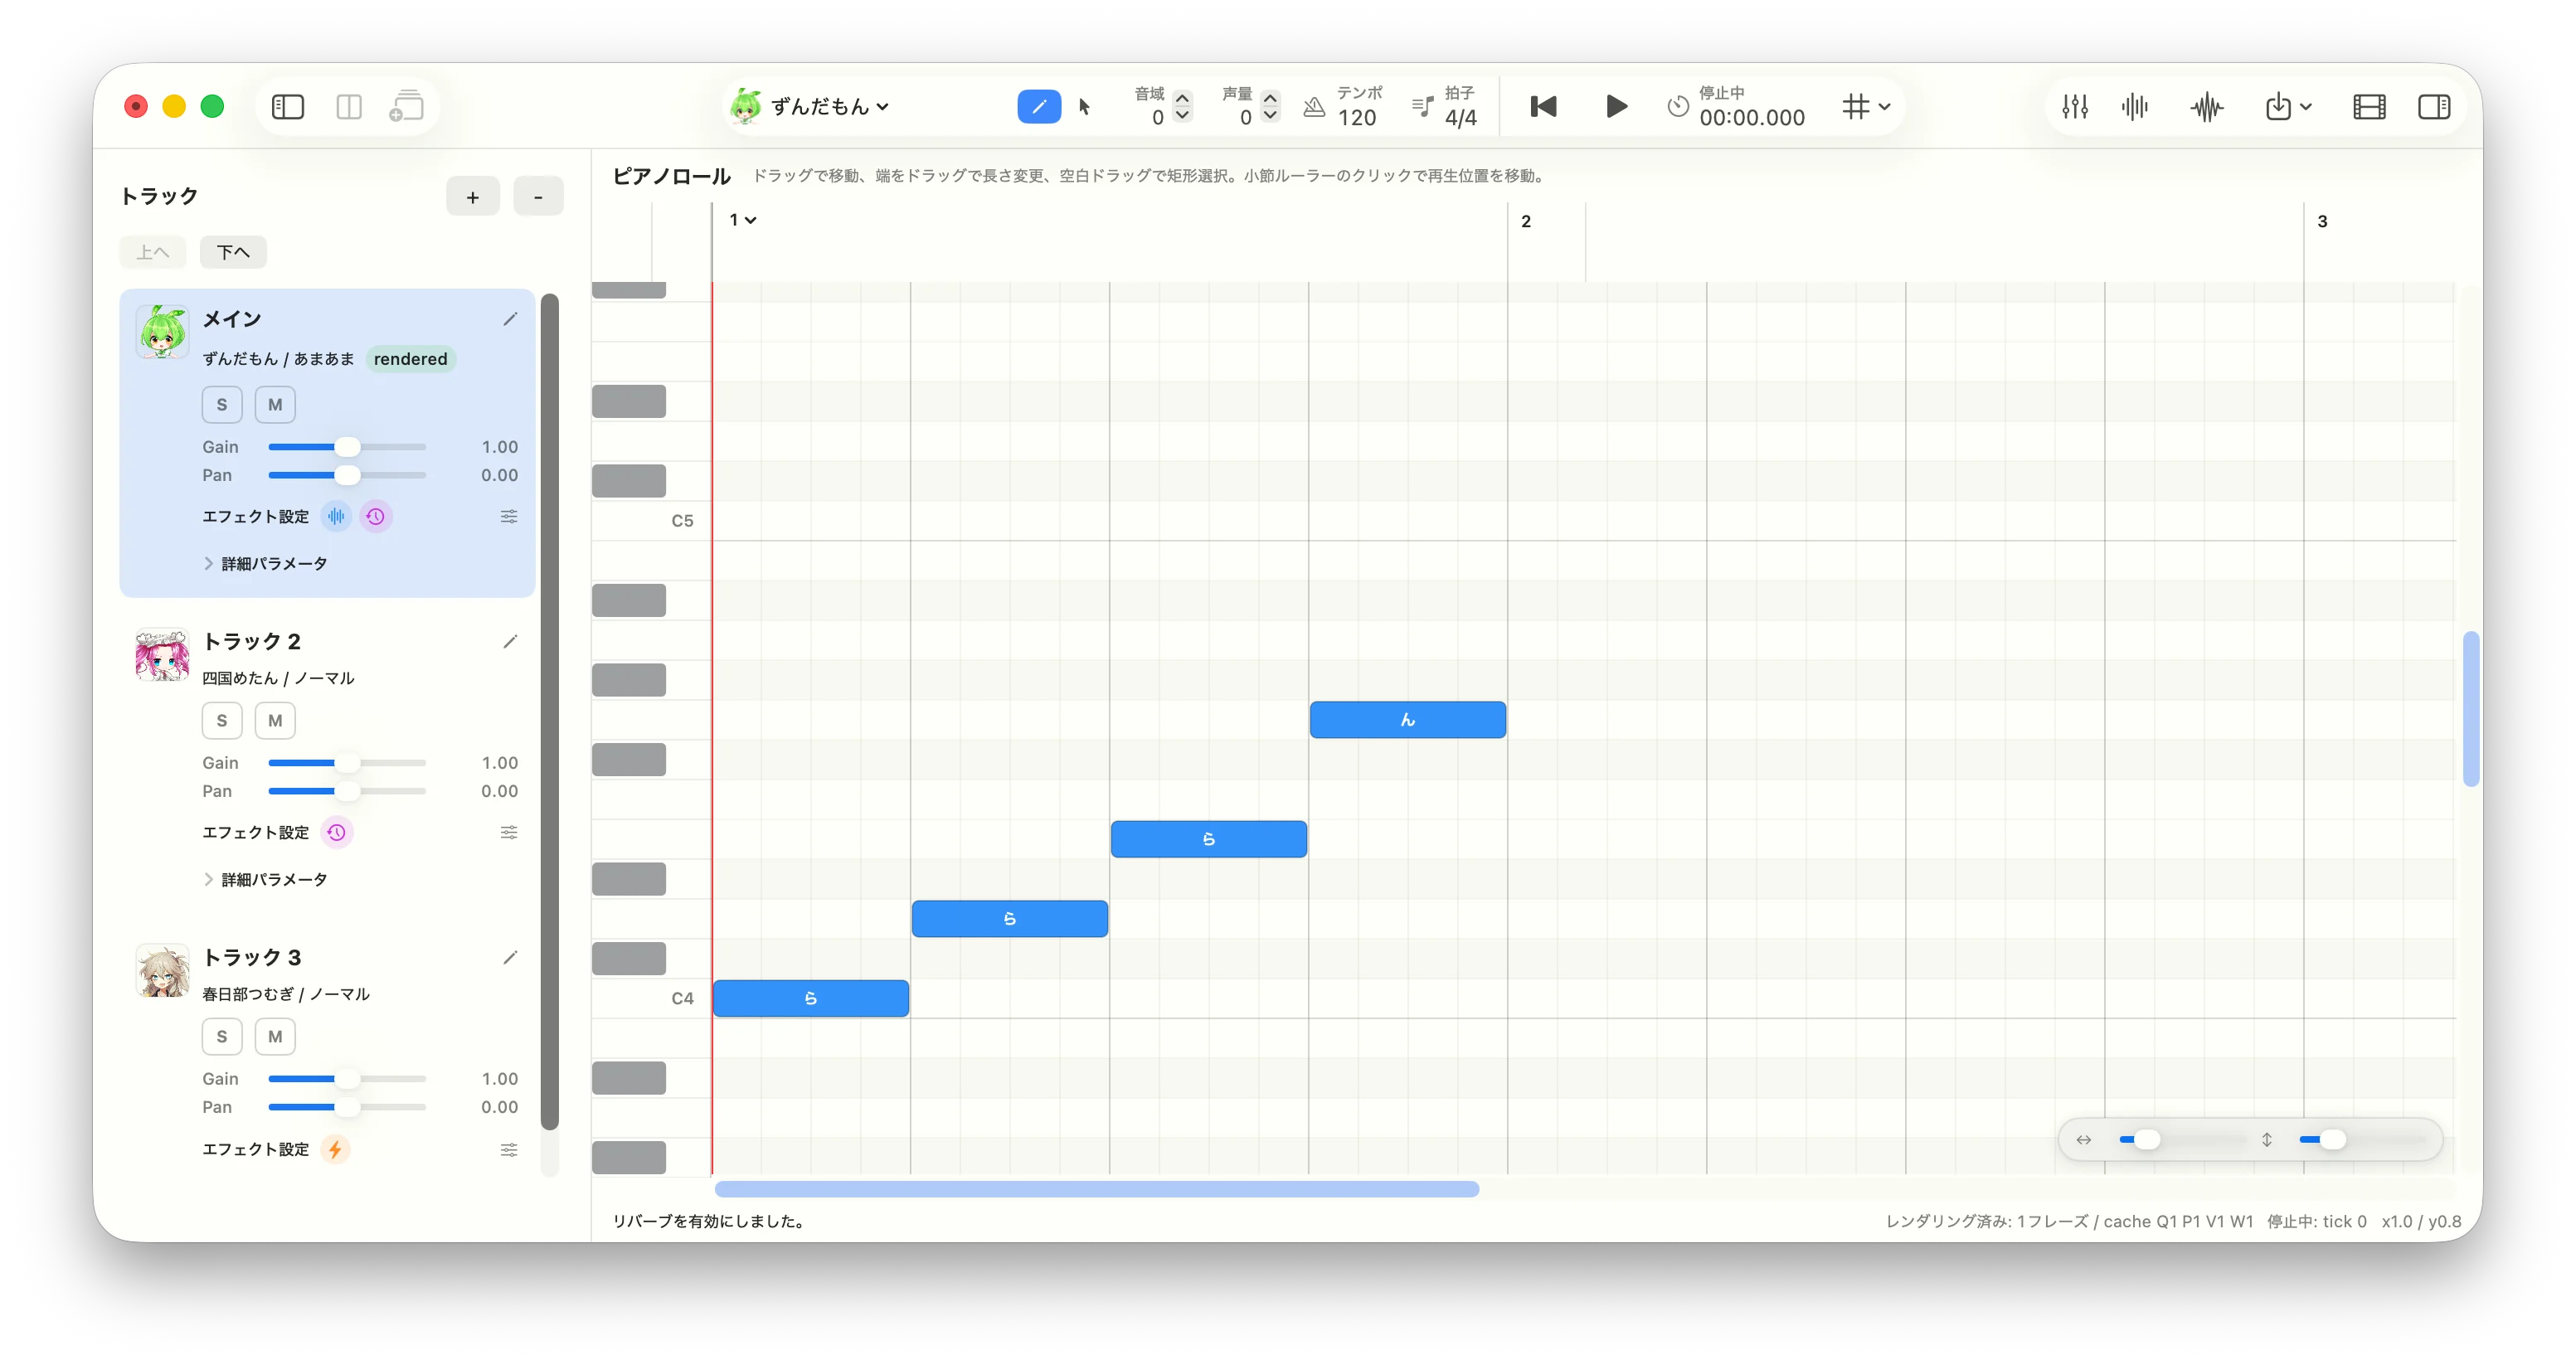Open the mixer sliders icon

click(x=2074, y=106)
